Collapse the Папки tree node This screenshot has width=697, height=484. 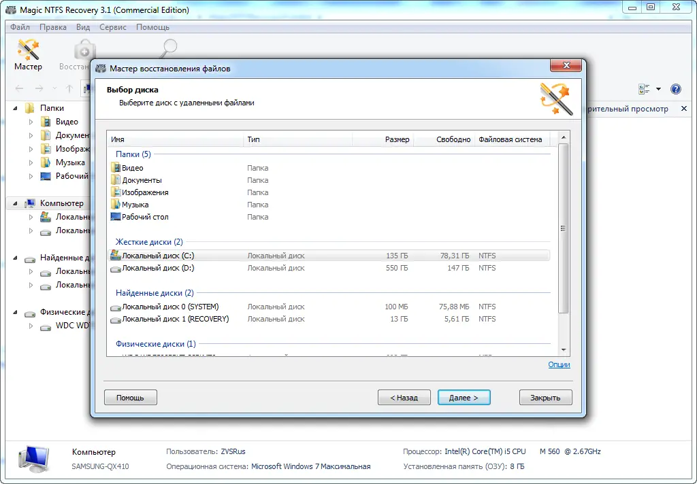pos(15,108)
